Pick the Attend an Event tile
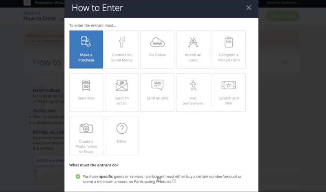The image size is (326, 192). click(x=193, y=49)
